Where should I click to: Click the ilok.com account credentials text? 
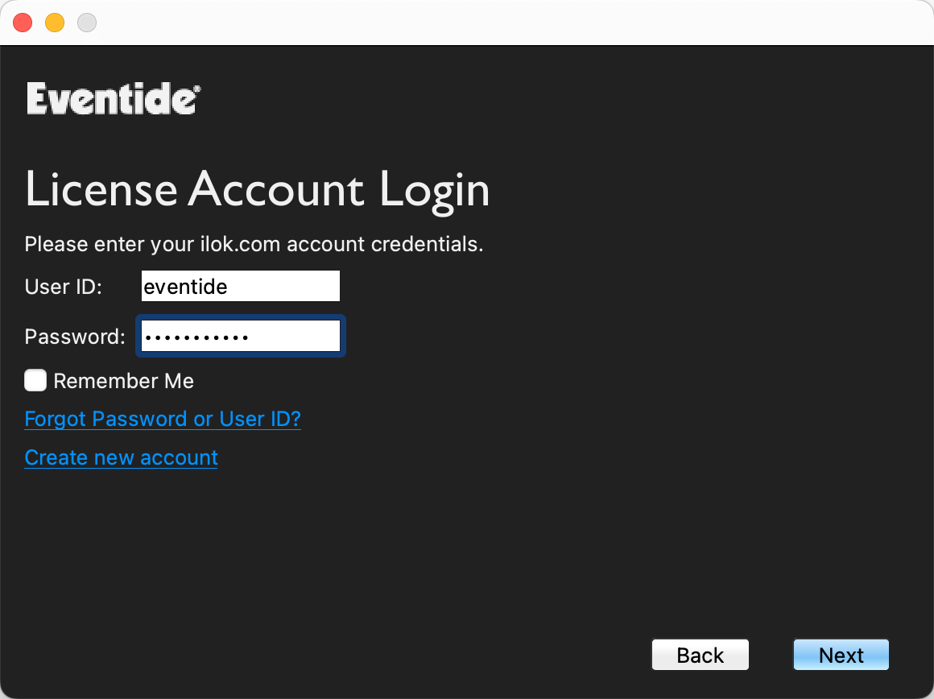point(254,244)
